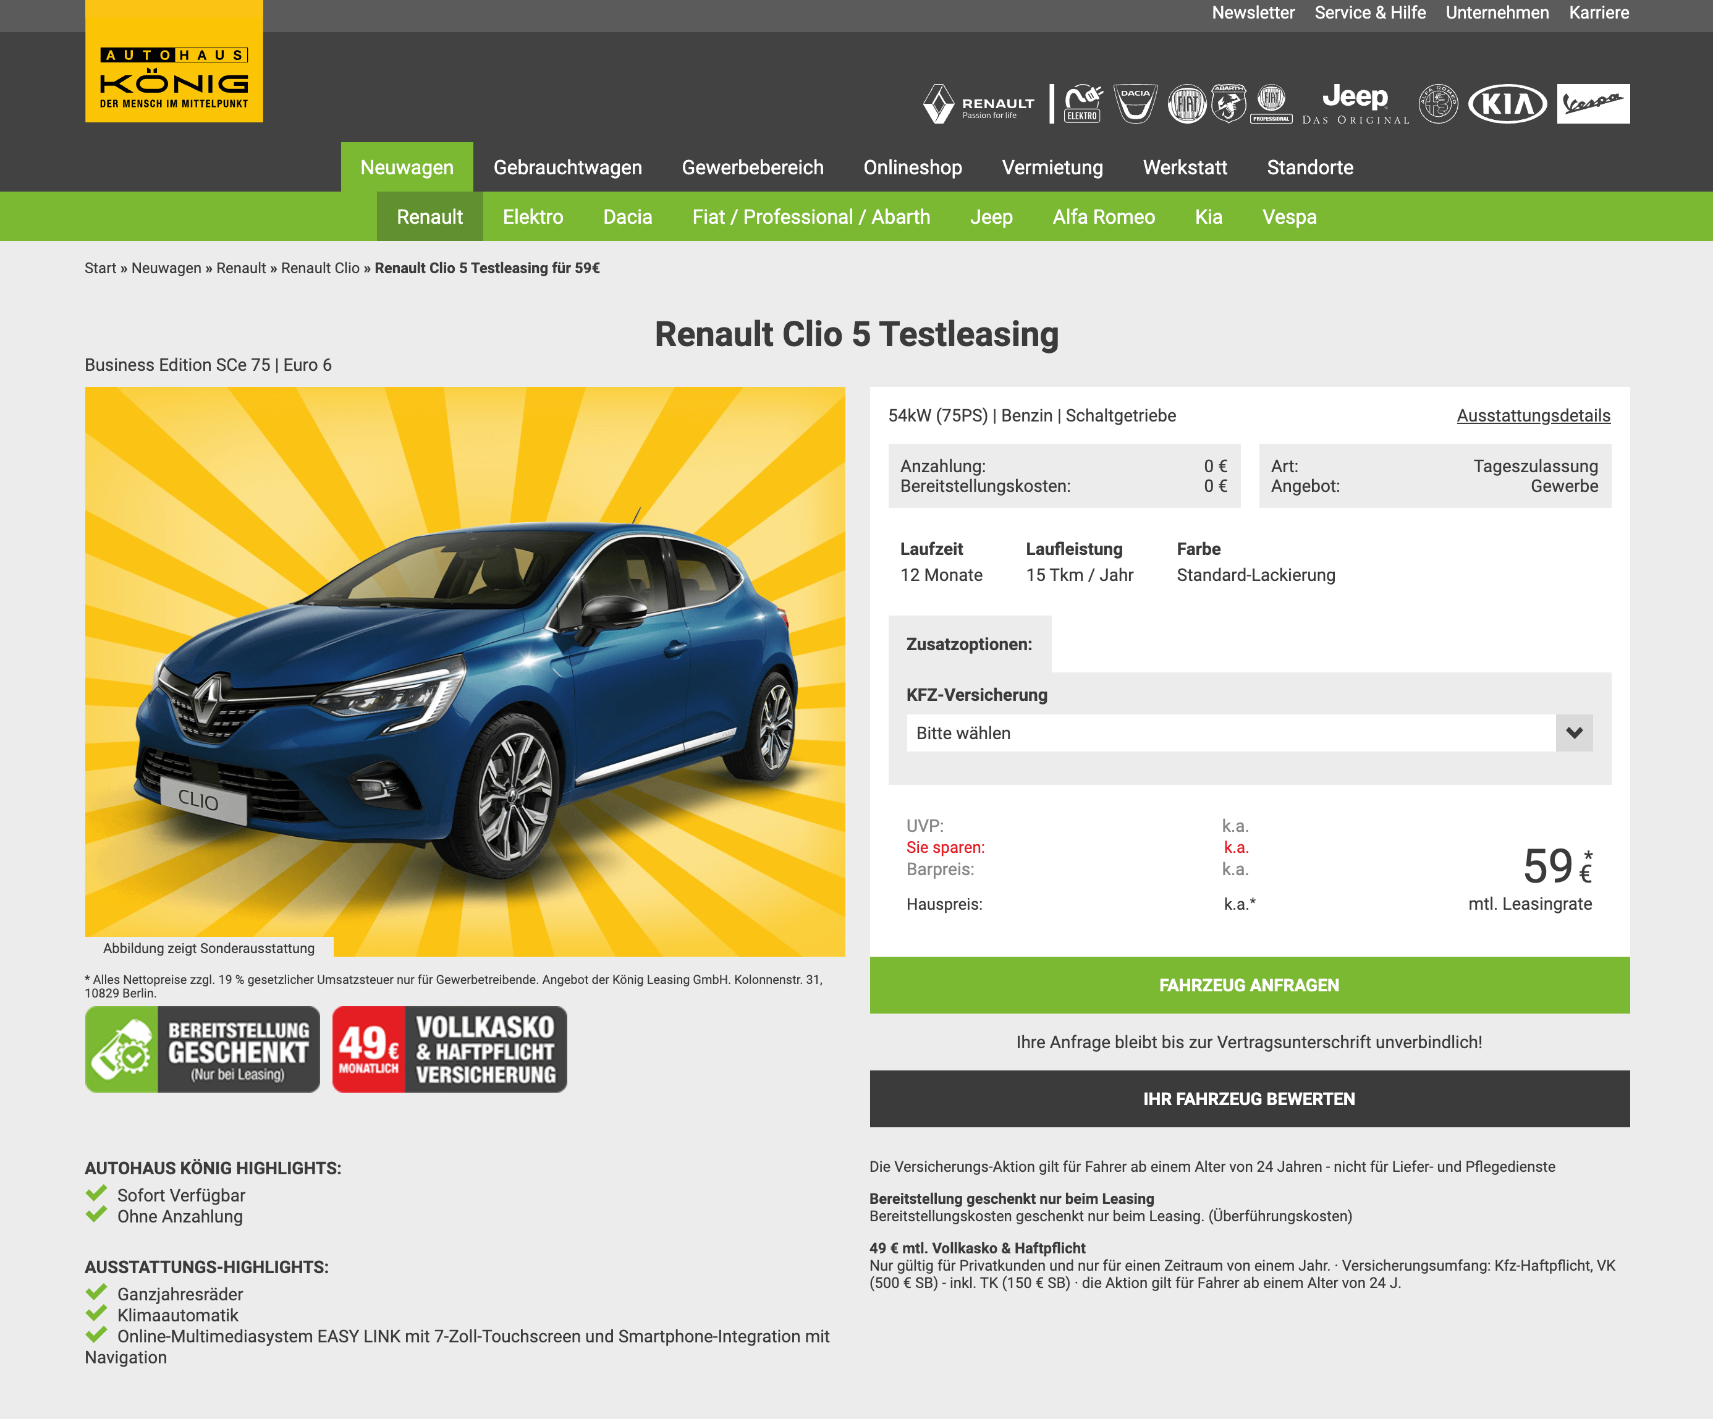Click '49 € mtl. Vollkasko & Haftpflicht' heading
Screen dimensions: 1713x1419
pyautogui.click(x=977, y=1248)
